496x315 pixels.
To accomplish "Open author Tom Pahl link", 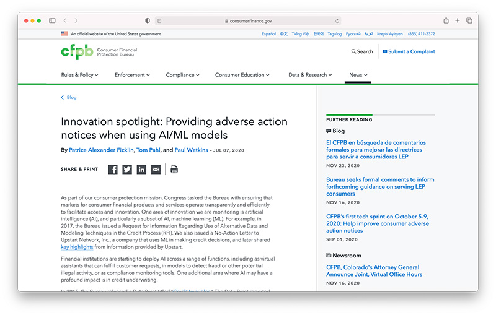I will pyautogui.click(x=148, y=150).
